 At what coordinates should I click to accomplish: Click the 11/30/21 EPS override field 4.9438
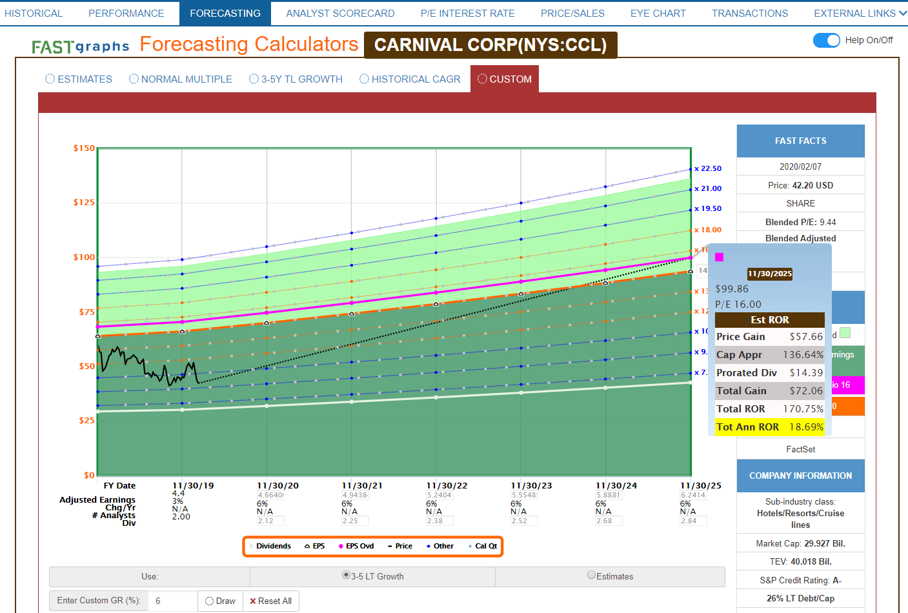click(x=355, y=495)
